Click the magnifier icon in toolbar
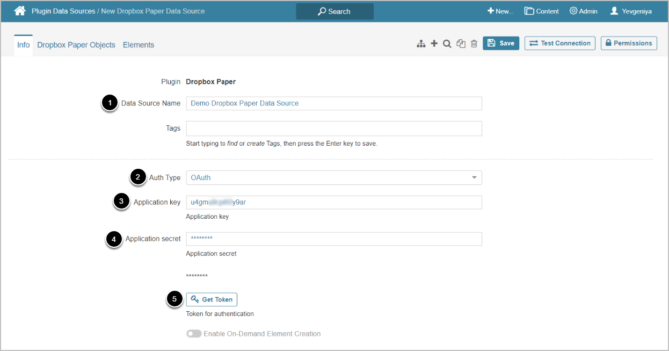This screenshot has width=669, height=351. (x=447, y=44)
